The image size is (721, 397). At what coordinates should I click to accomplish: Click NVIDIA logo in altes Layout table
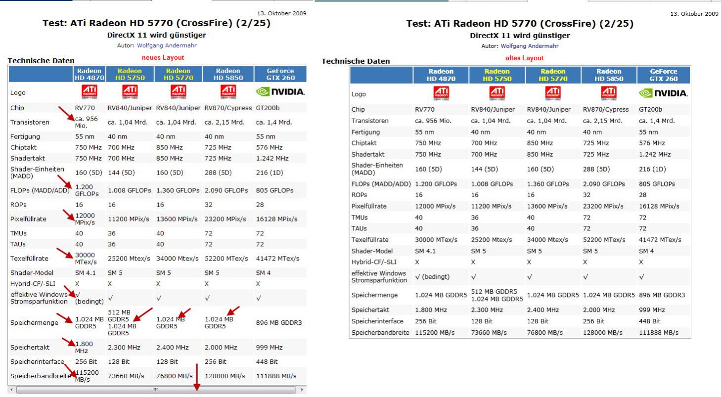663,93
